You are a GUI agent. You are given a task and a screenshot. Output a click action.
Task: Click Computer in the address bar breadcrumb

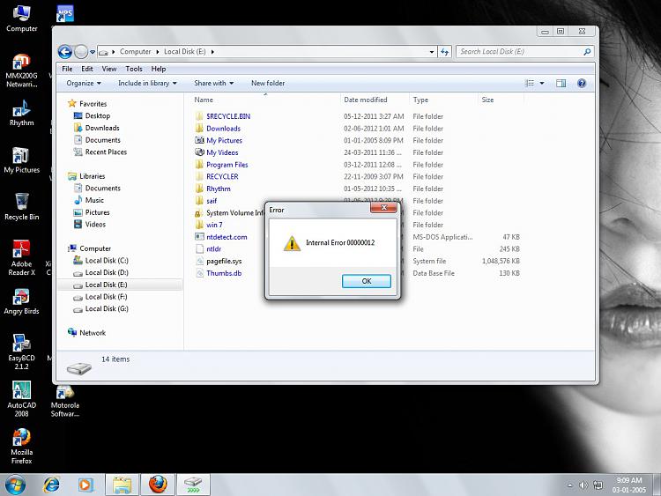135,52
